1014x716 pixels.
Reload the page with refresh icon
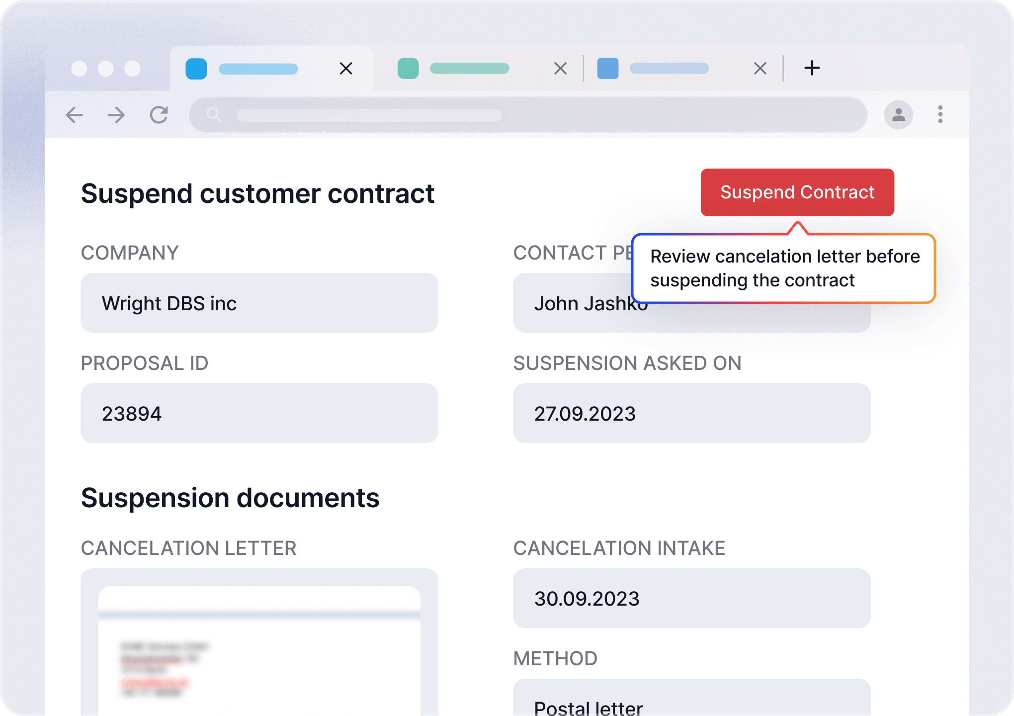(x=159, y=115)
